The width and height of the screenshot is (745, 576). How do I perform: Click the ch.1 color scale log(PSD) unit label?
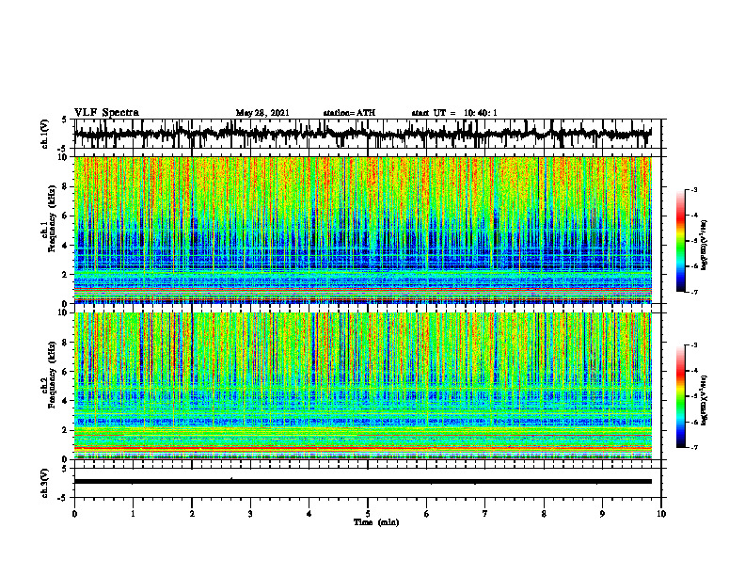click(705, 246)
